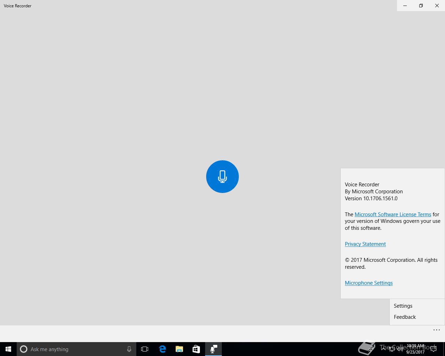Screen dimensions: 445x356
Task: Click the Version 10.1706.1561.0 text
Action: (371, 199)
